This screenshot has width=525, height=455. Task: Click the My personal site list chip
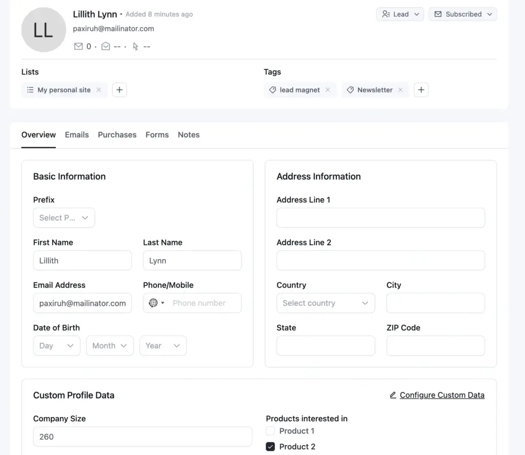[x=64, y=90]
